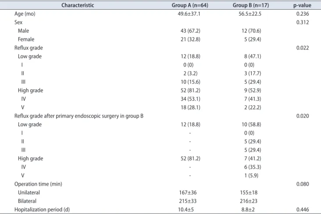321x214 pixels.
Task: Click the 'Operation time (min)' row label
Action: (x=38, y=184)
